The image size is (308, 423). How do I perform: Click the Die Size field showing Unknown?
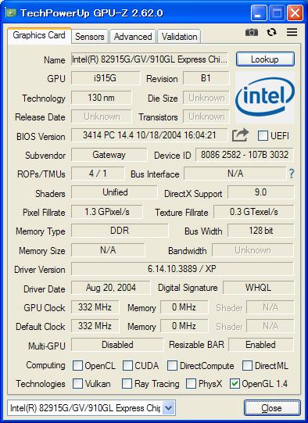[x=206, y=98]
